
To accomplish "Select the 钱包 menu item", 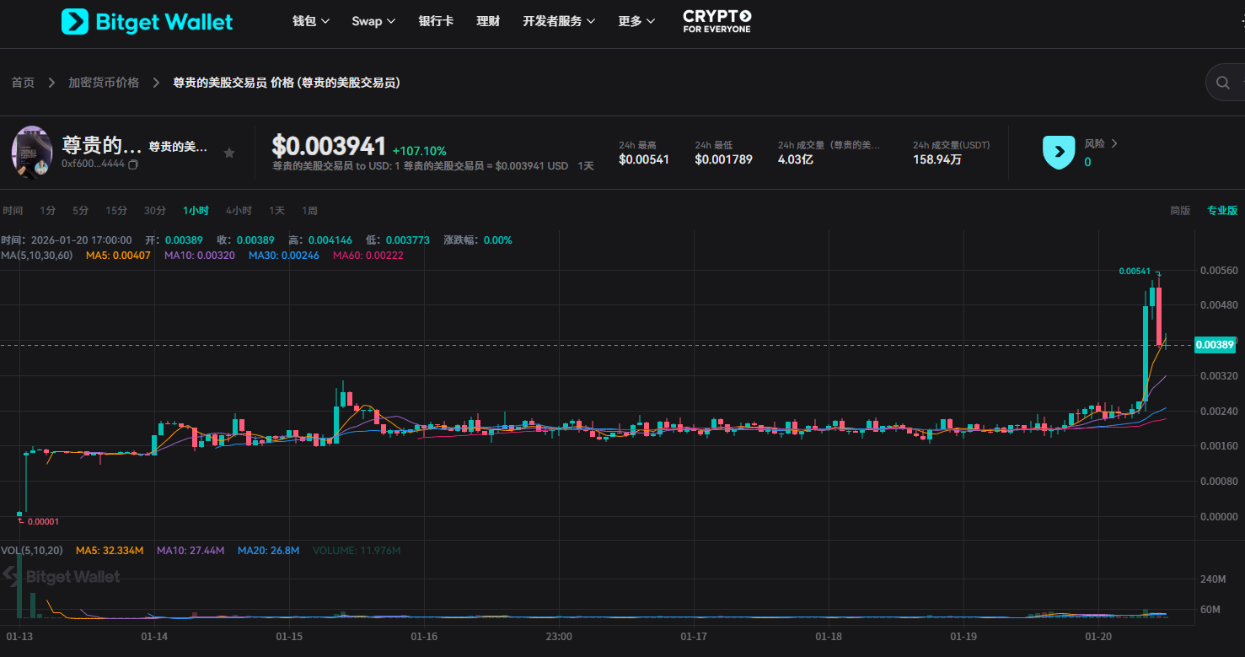I will (310, 21).
